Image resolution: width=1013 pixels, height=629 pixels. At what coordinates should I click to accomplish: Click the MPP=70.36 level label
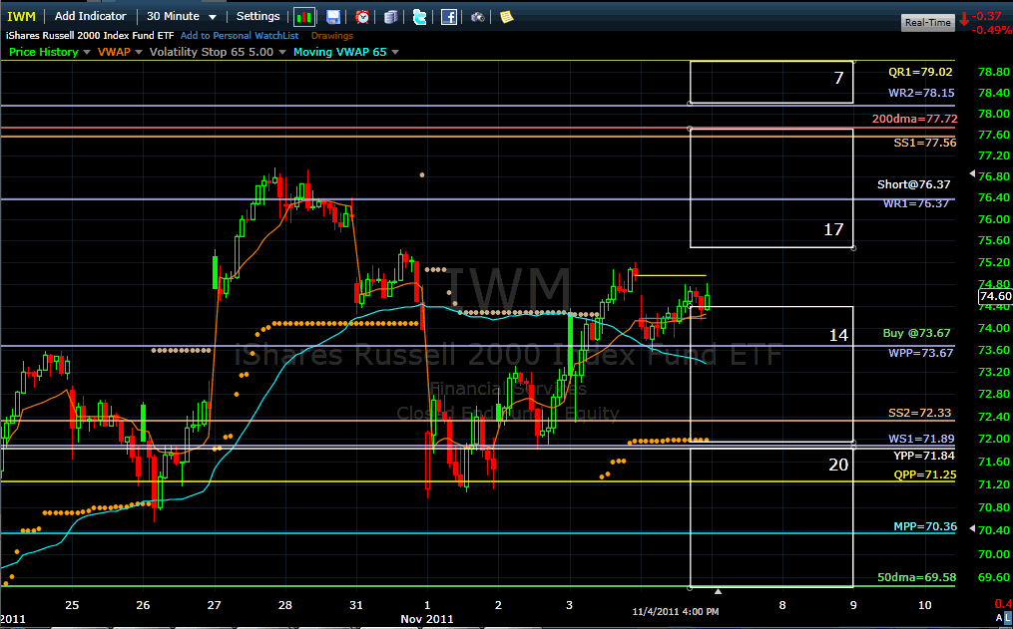tap(925, 526)
